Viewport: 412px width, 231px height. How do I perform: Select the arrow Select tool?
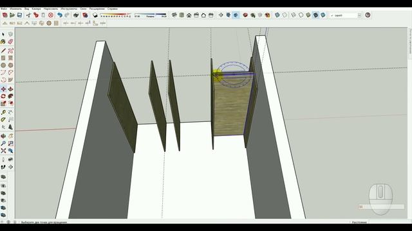tap(3, 34)
